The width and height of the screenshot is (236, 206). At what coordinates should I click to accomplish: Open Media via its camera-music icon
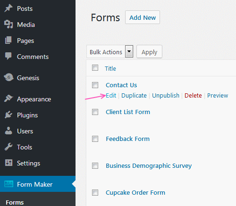8,24
